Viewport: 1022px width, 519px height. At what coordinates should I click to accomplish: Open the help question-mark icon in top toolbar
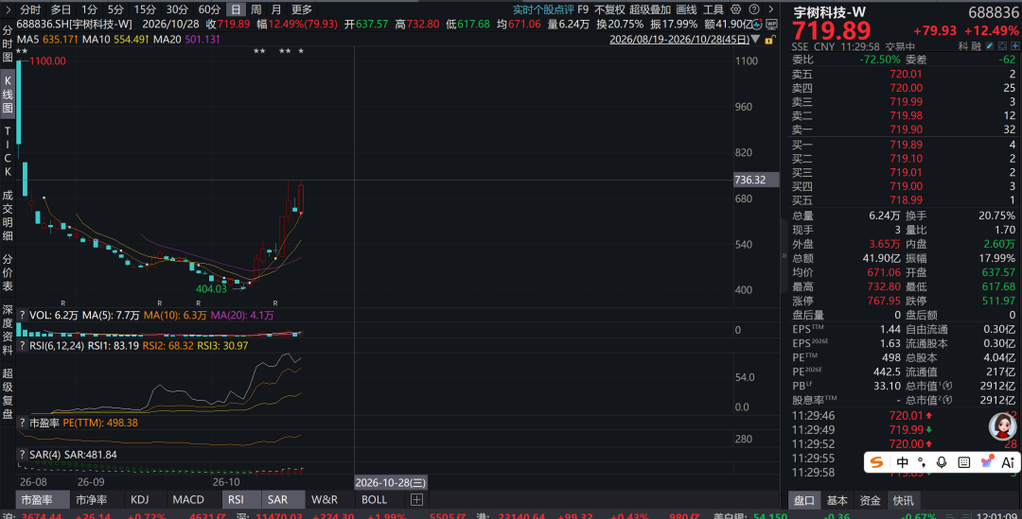(754, 9)
